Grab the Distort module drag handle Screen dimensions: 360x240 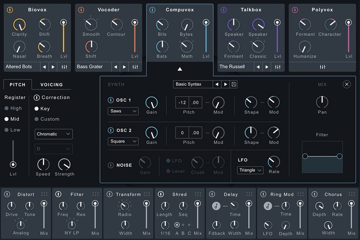44,194
